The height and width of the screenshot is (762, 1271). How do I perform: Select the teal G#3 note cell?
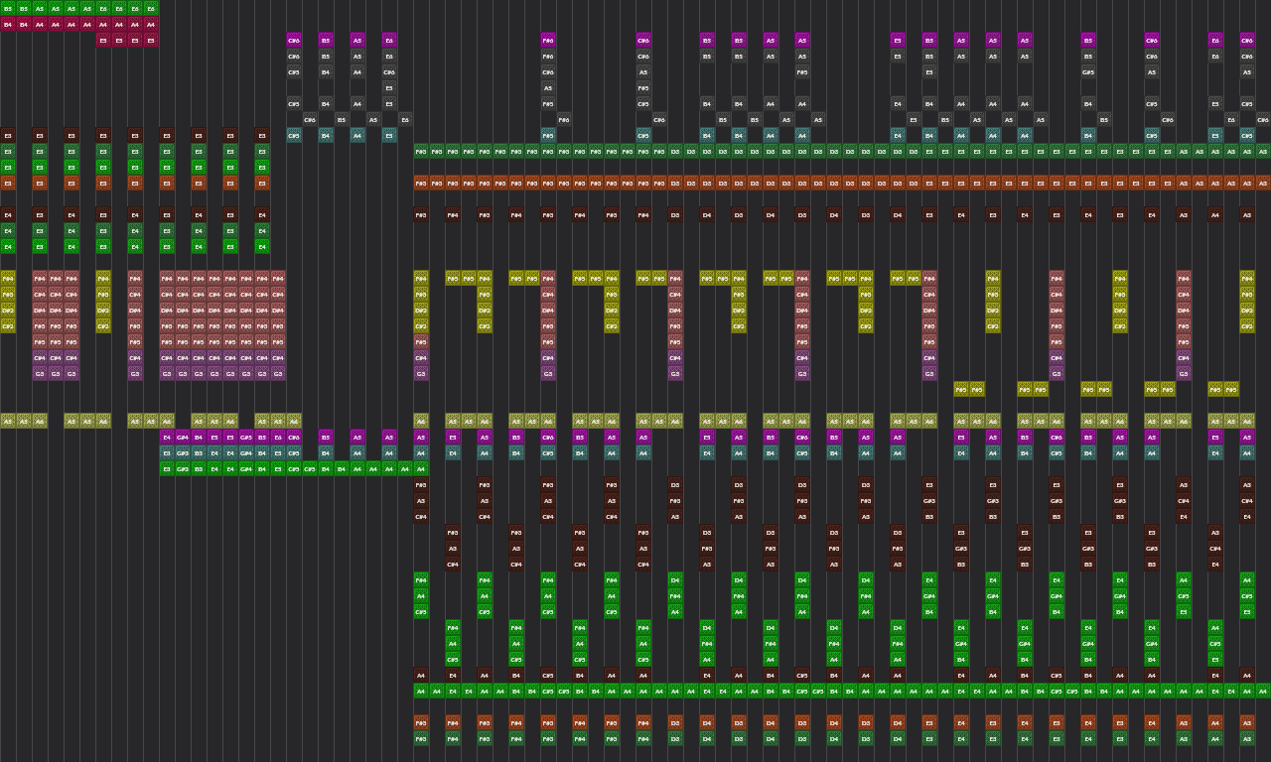pyautogui.click(x=183, y=452)
